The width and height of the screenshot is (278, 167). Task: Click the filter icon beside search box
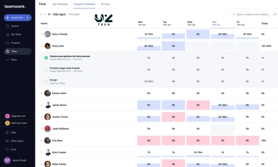(x=275, y=14)
